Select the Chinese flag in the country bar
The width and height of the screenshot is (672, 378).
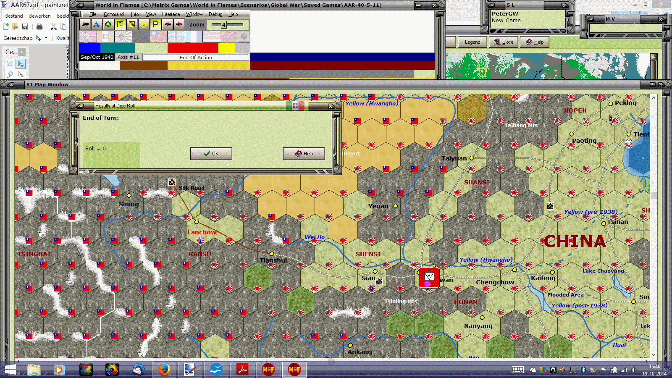coord(158,37)
